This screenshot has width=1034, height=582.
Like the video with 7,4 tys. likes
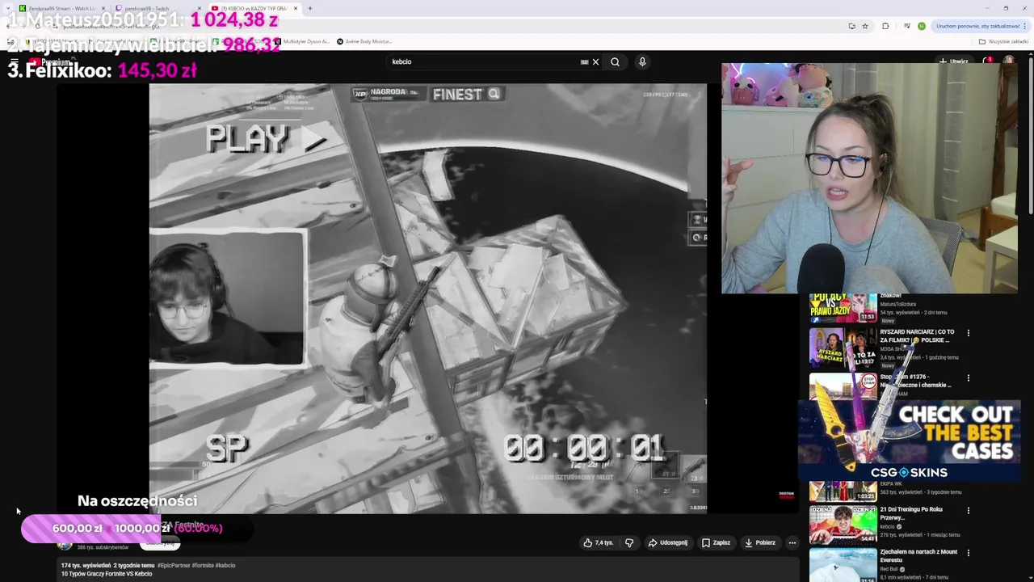coord(599,542)
